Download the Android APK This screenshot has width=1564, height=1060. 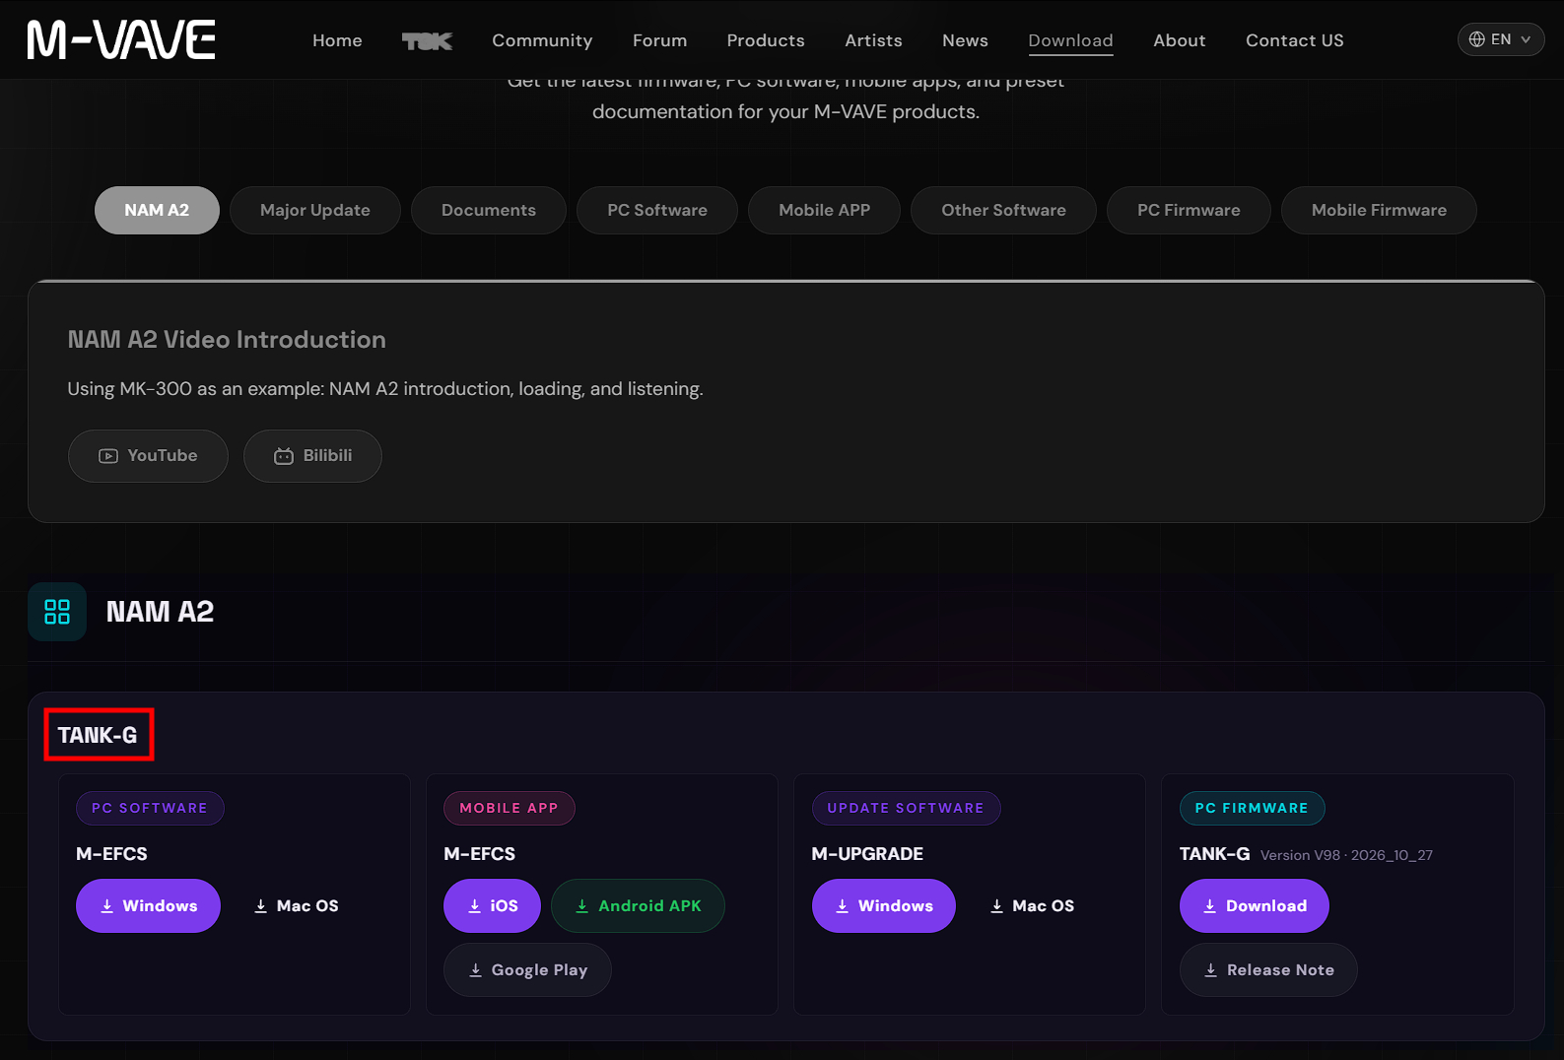coord(638,906)
